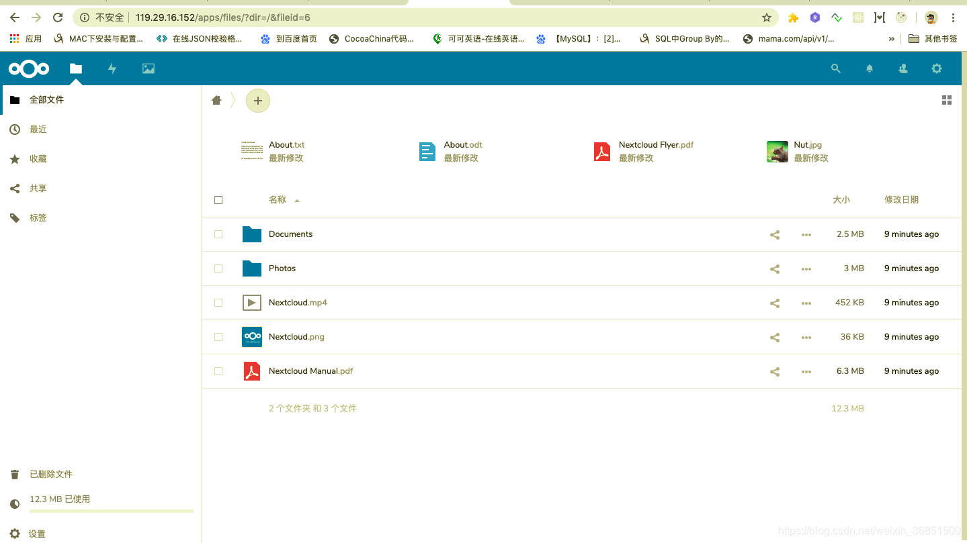Viewport: 967px width, 543px height.
Task: Click the Nextcloud logo in header
Action: (x=29, y=68)
